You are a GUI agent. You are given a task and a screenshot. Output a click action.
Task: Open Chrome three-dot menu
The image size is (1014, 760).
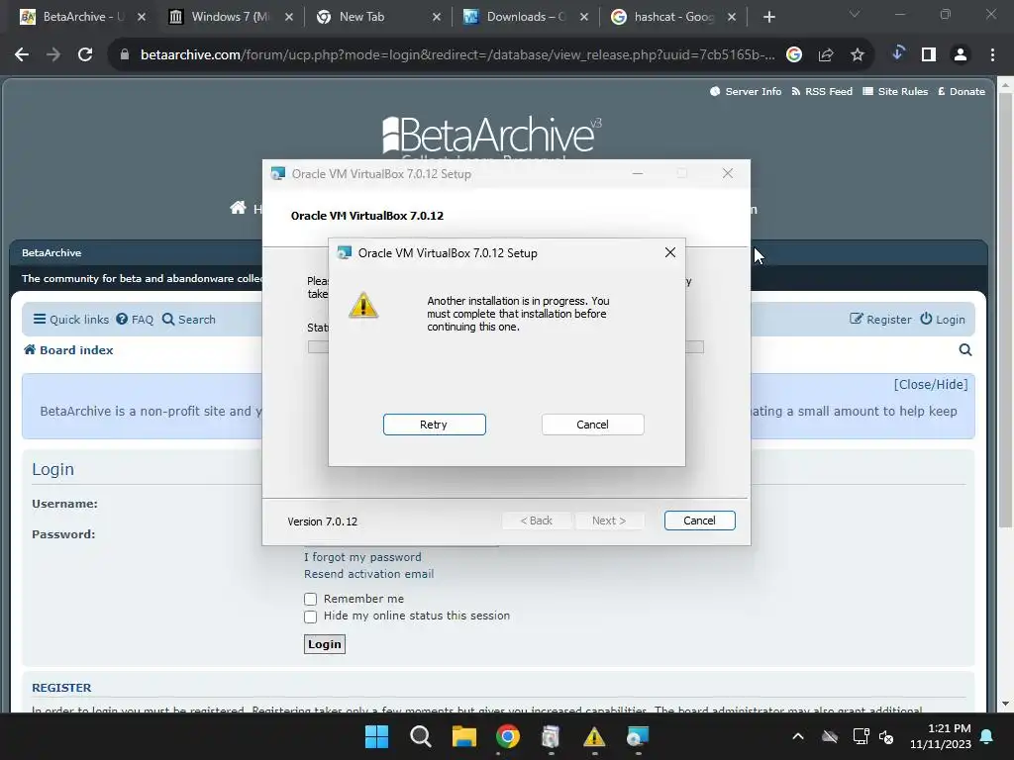992,55
